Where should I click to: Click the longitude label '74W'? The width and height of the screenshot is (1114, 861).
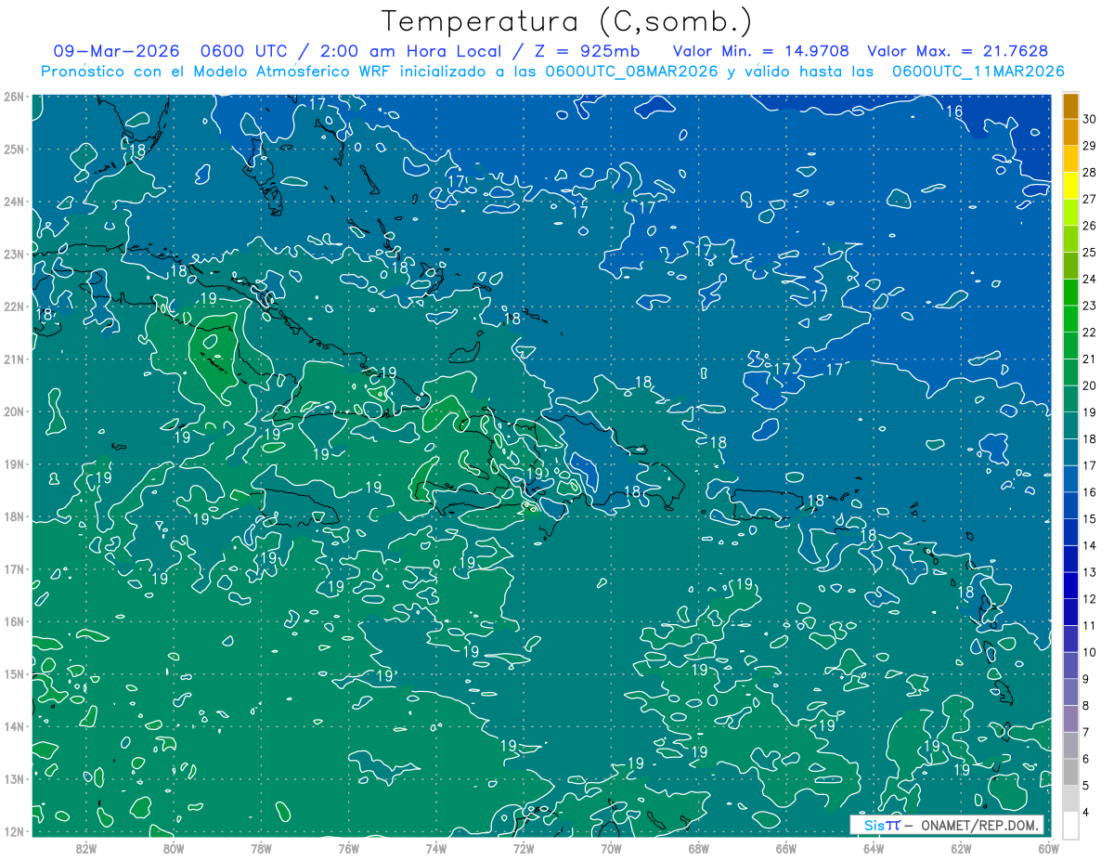tap(436, 847)
